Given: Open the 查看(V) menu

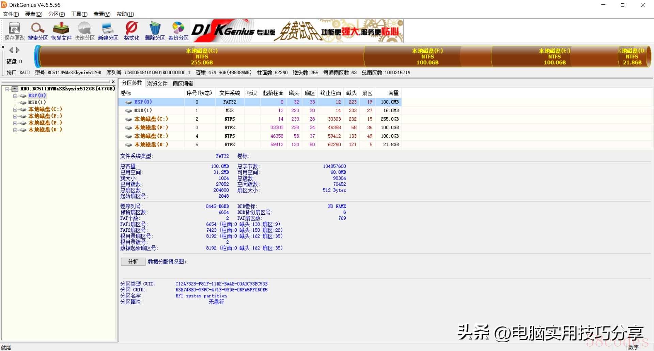Looking at the screenshot, I should point(102,14).
